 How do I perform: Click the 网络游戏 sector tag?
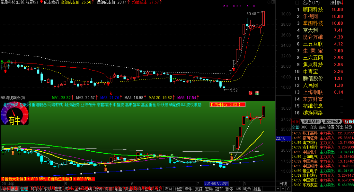[55, 104]
